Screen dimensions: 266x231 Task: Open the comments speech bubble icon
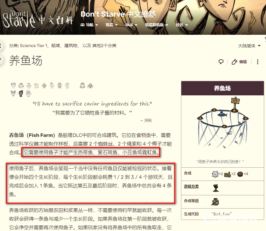point(221,62)
